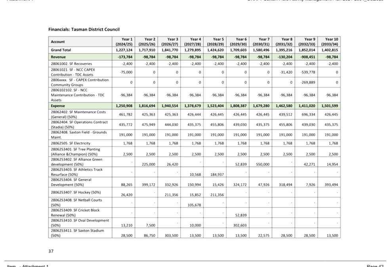Image resolution: width=390 pixels, height=267 pixels.
Task: Click the 302,603 cell
Action: [240, 225]
